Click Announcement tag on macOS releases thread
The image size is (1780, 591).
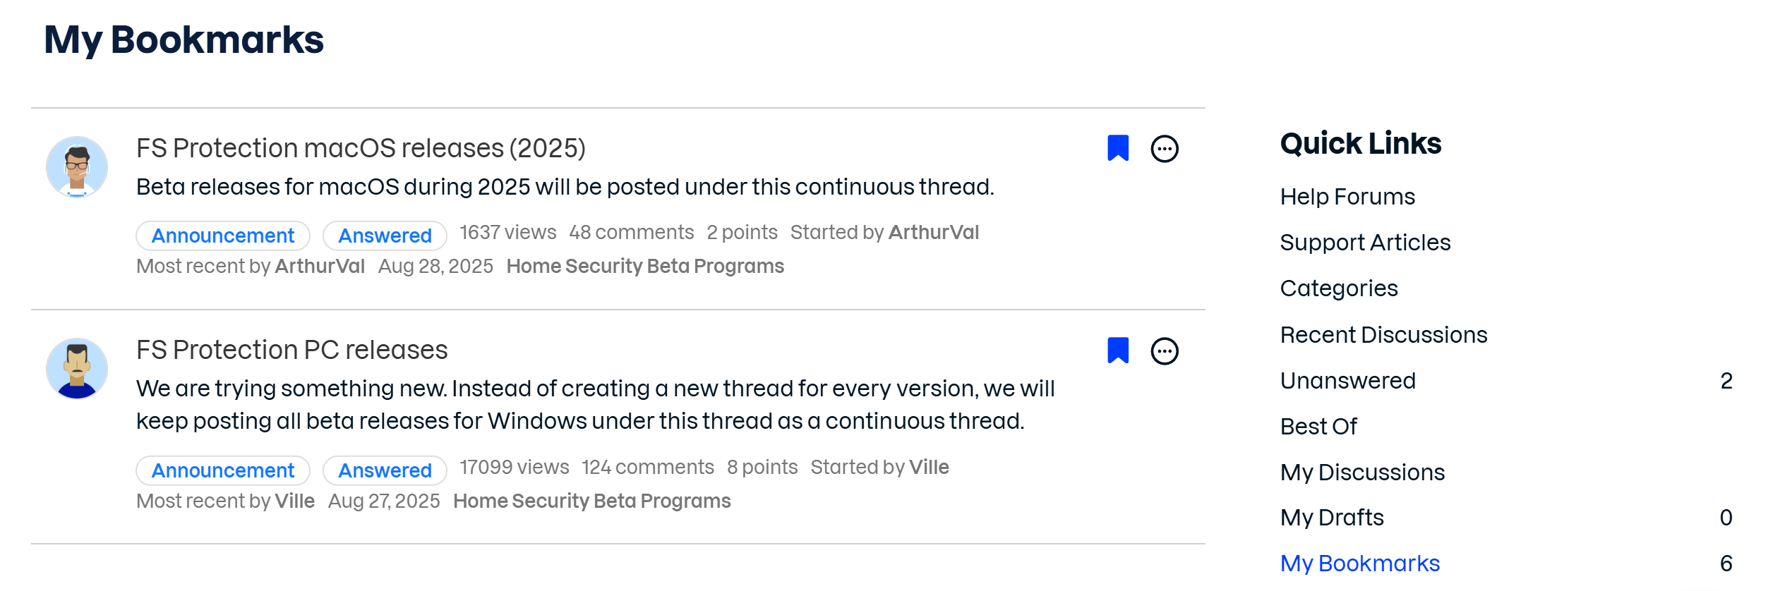point(223,236)
